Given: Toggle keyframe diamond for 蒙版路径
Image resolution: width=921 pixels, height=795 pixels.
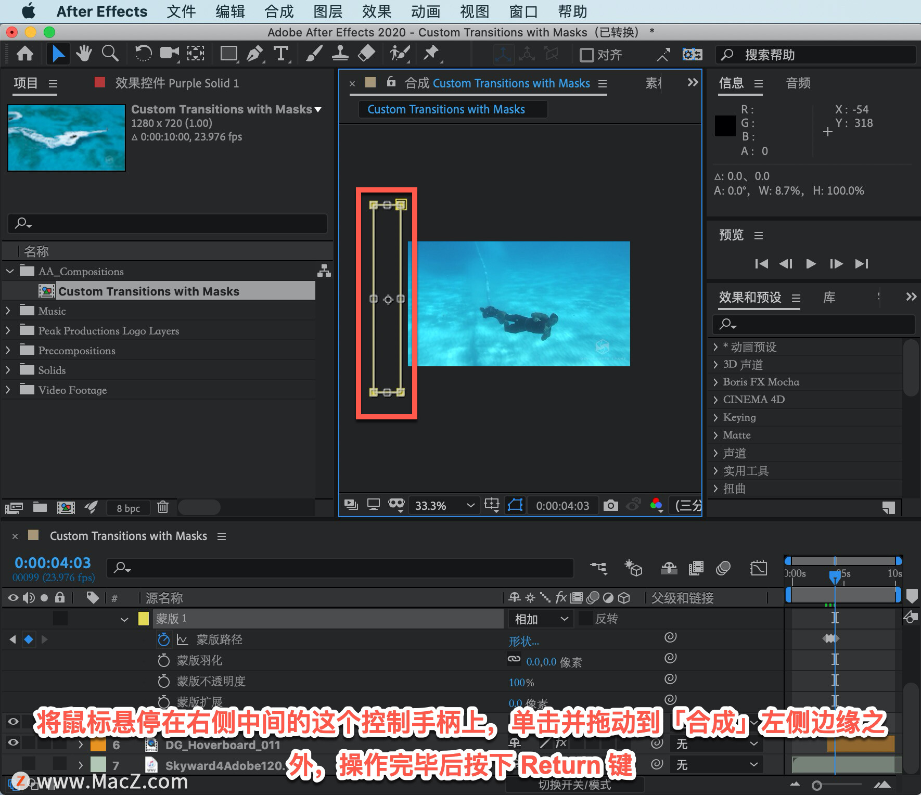Looking at the screenshot, I should (x=29, y=639).
